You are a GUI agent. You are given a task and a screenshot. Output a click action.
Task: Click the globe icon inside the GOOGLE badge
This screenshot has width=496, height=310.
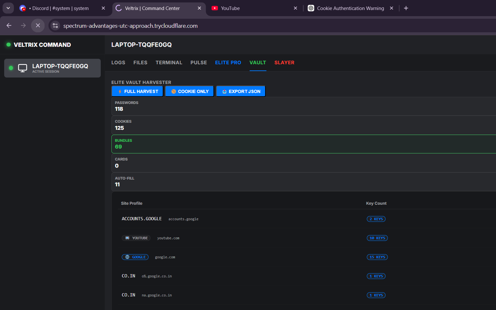pyautogui.click(x=127, y=257)
